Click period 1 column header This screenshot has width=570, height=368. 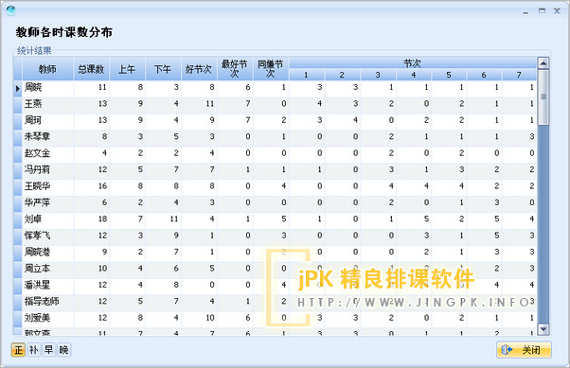pos(307,75)
